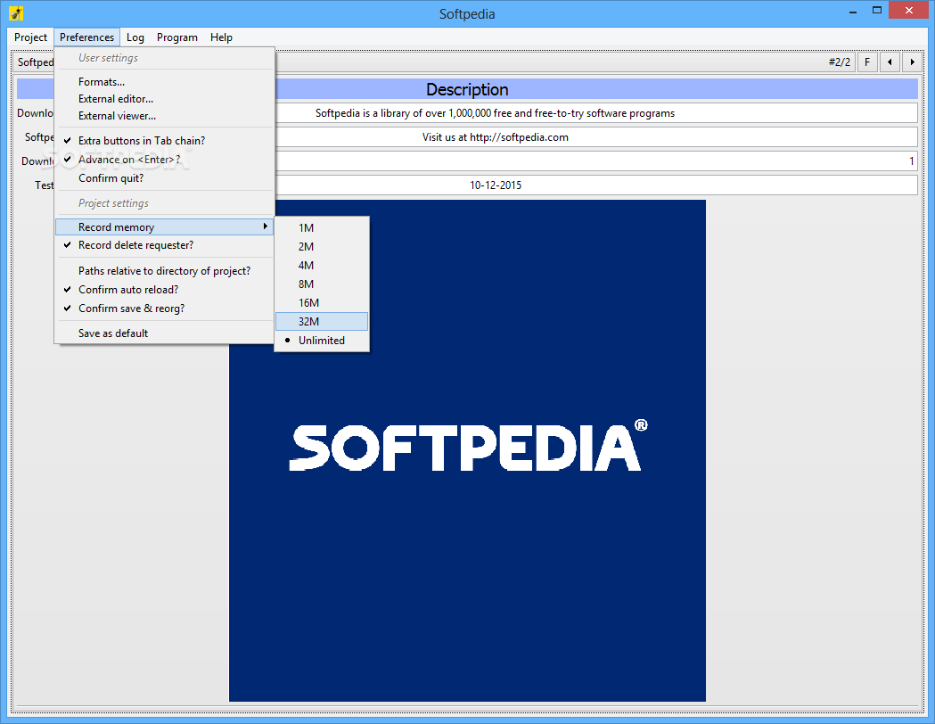Go to next record with right arrow

point(913,62)
